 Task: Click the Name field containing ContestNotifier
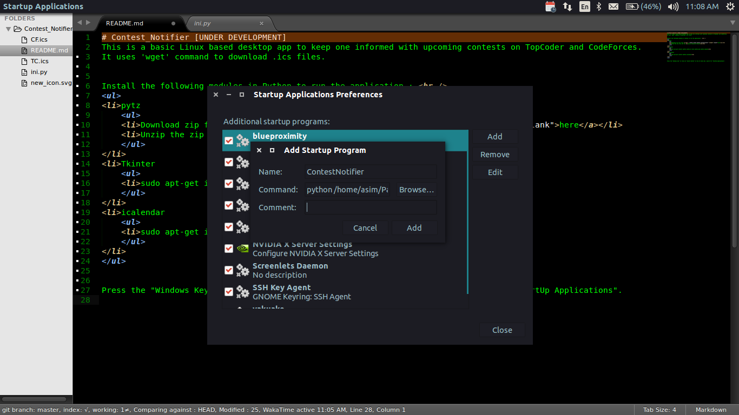370,172
